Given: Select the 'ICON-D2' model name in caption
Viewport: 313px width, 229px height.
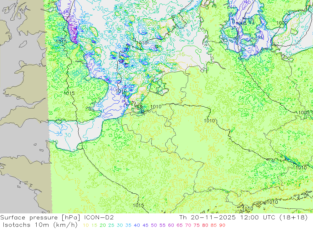Looking at the screenshot, I should (x=99, y=217).
